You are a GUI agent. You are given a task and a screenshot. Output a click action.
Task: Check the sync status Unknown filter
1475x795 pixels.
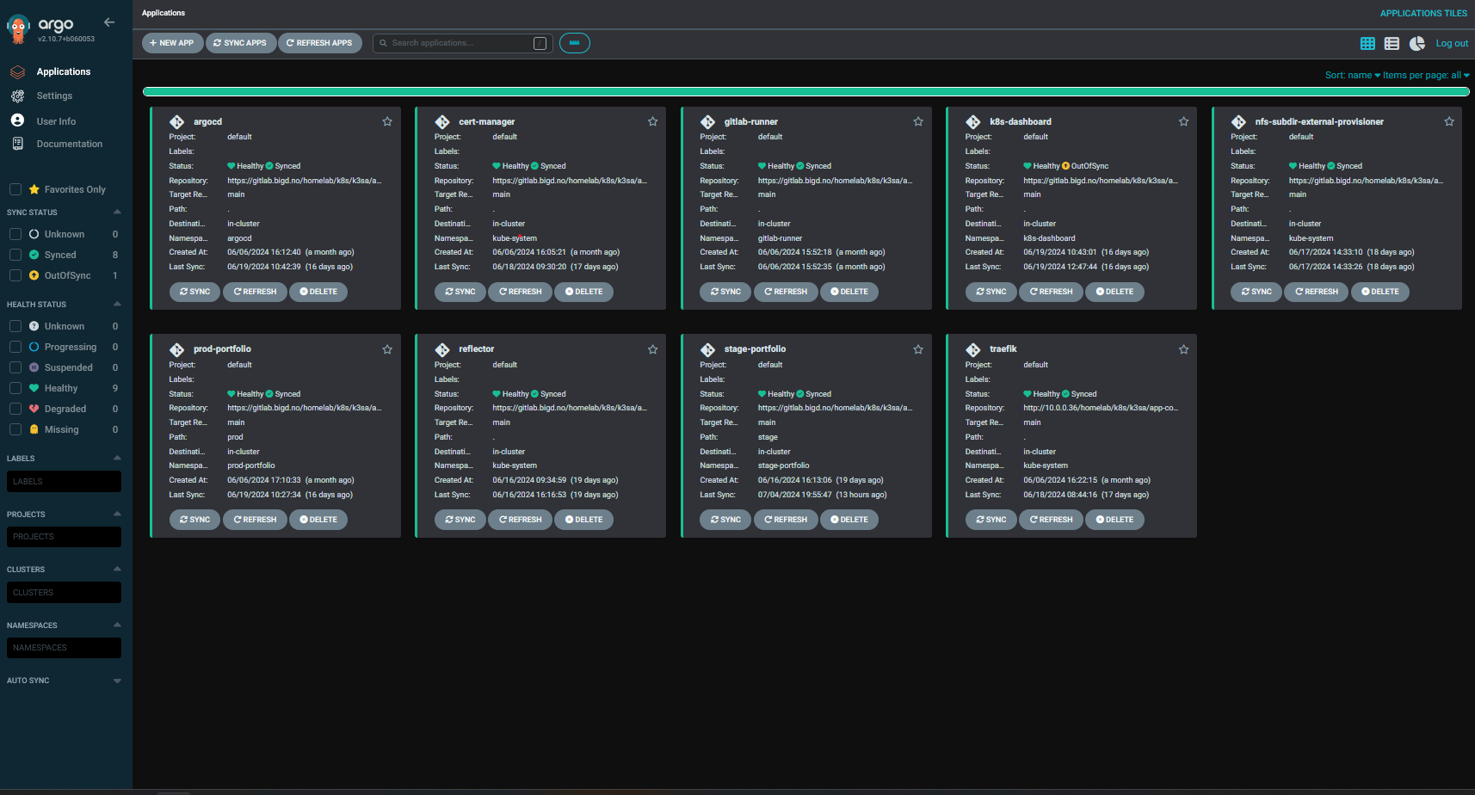15,234
